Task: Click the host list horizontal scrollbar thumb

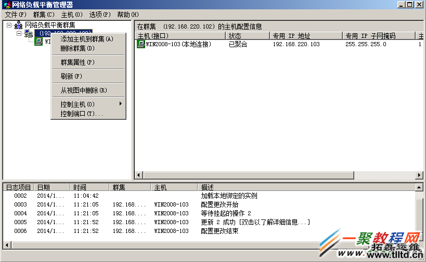Action: 248,175
